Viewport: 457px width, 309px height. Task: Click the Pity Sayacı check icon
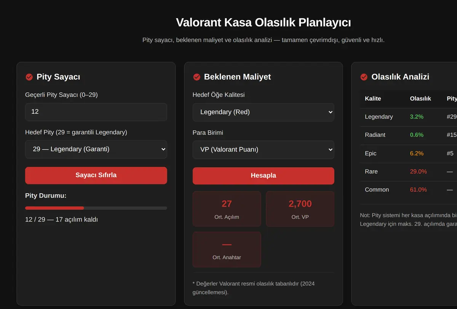click(x=29, y=77)
